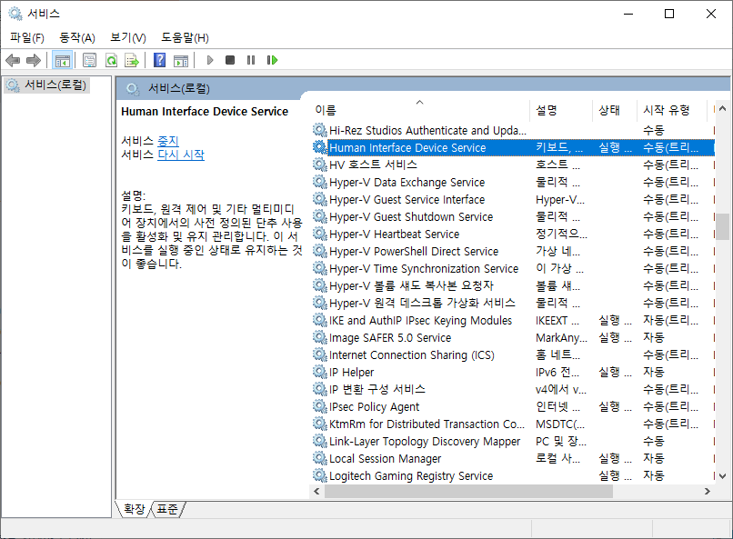Click the horizontal scrollbar thumb
733x539 pixels.
tap(468, 492)
